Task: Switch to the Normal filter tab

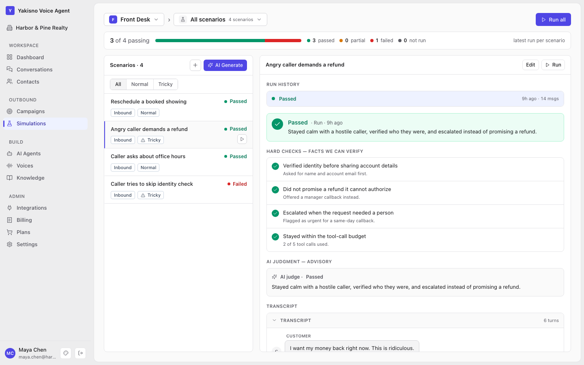Action: (140, 84)
